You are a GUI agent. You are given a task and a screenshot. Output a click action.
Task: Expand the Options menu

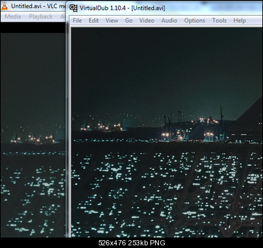click(194, 20)
